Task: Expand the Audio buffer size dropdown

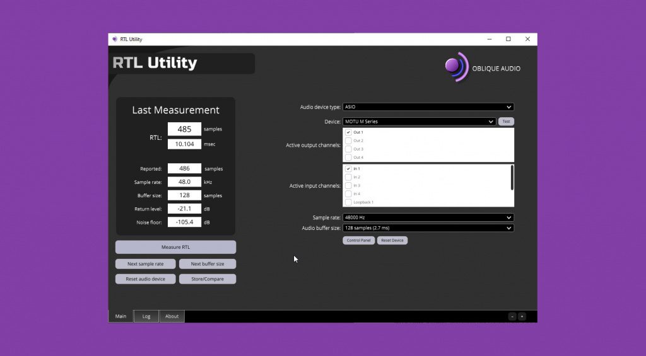Action: coord(428,227)
